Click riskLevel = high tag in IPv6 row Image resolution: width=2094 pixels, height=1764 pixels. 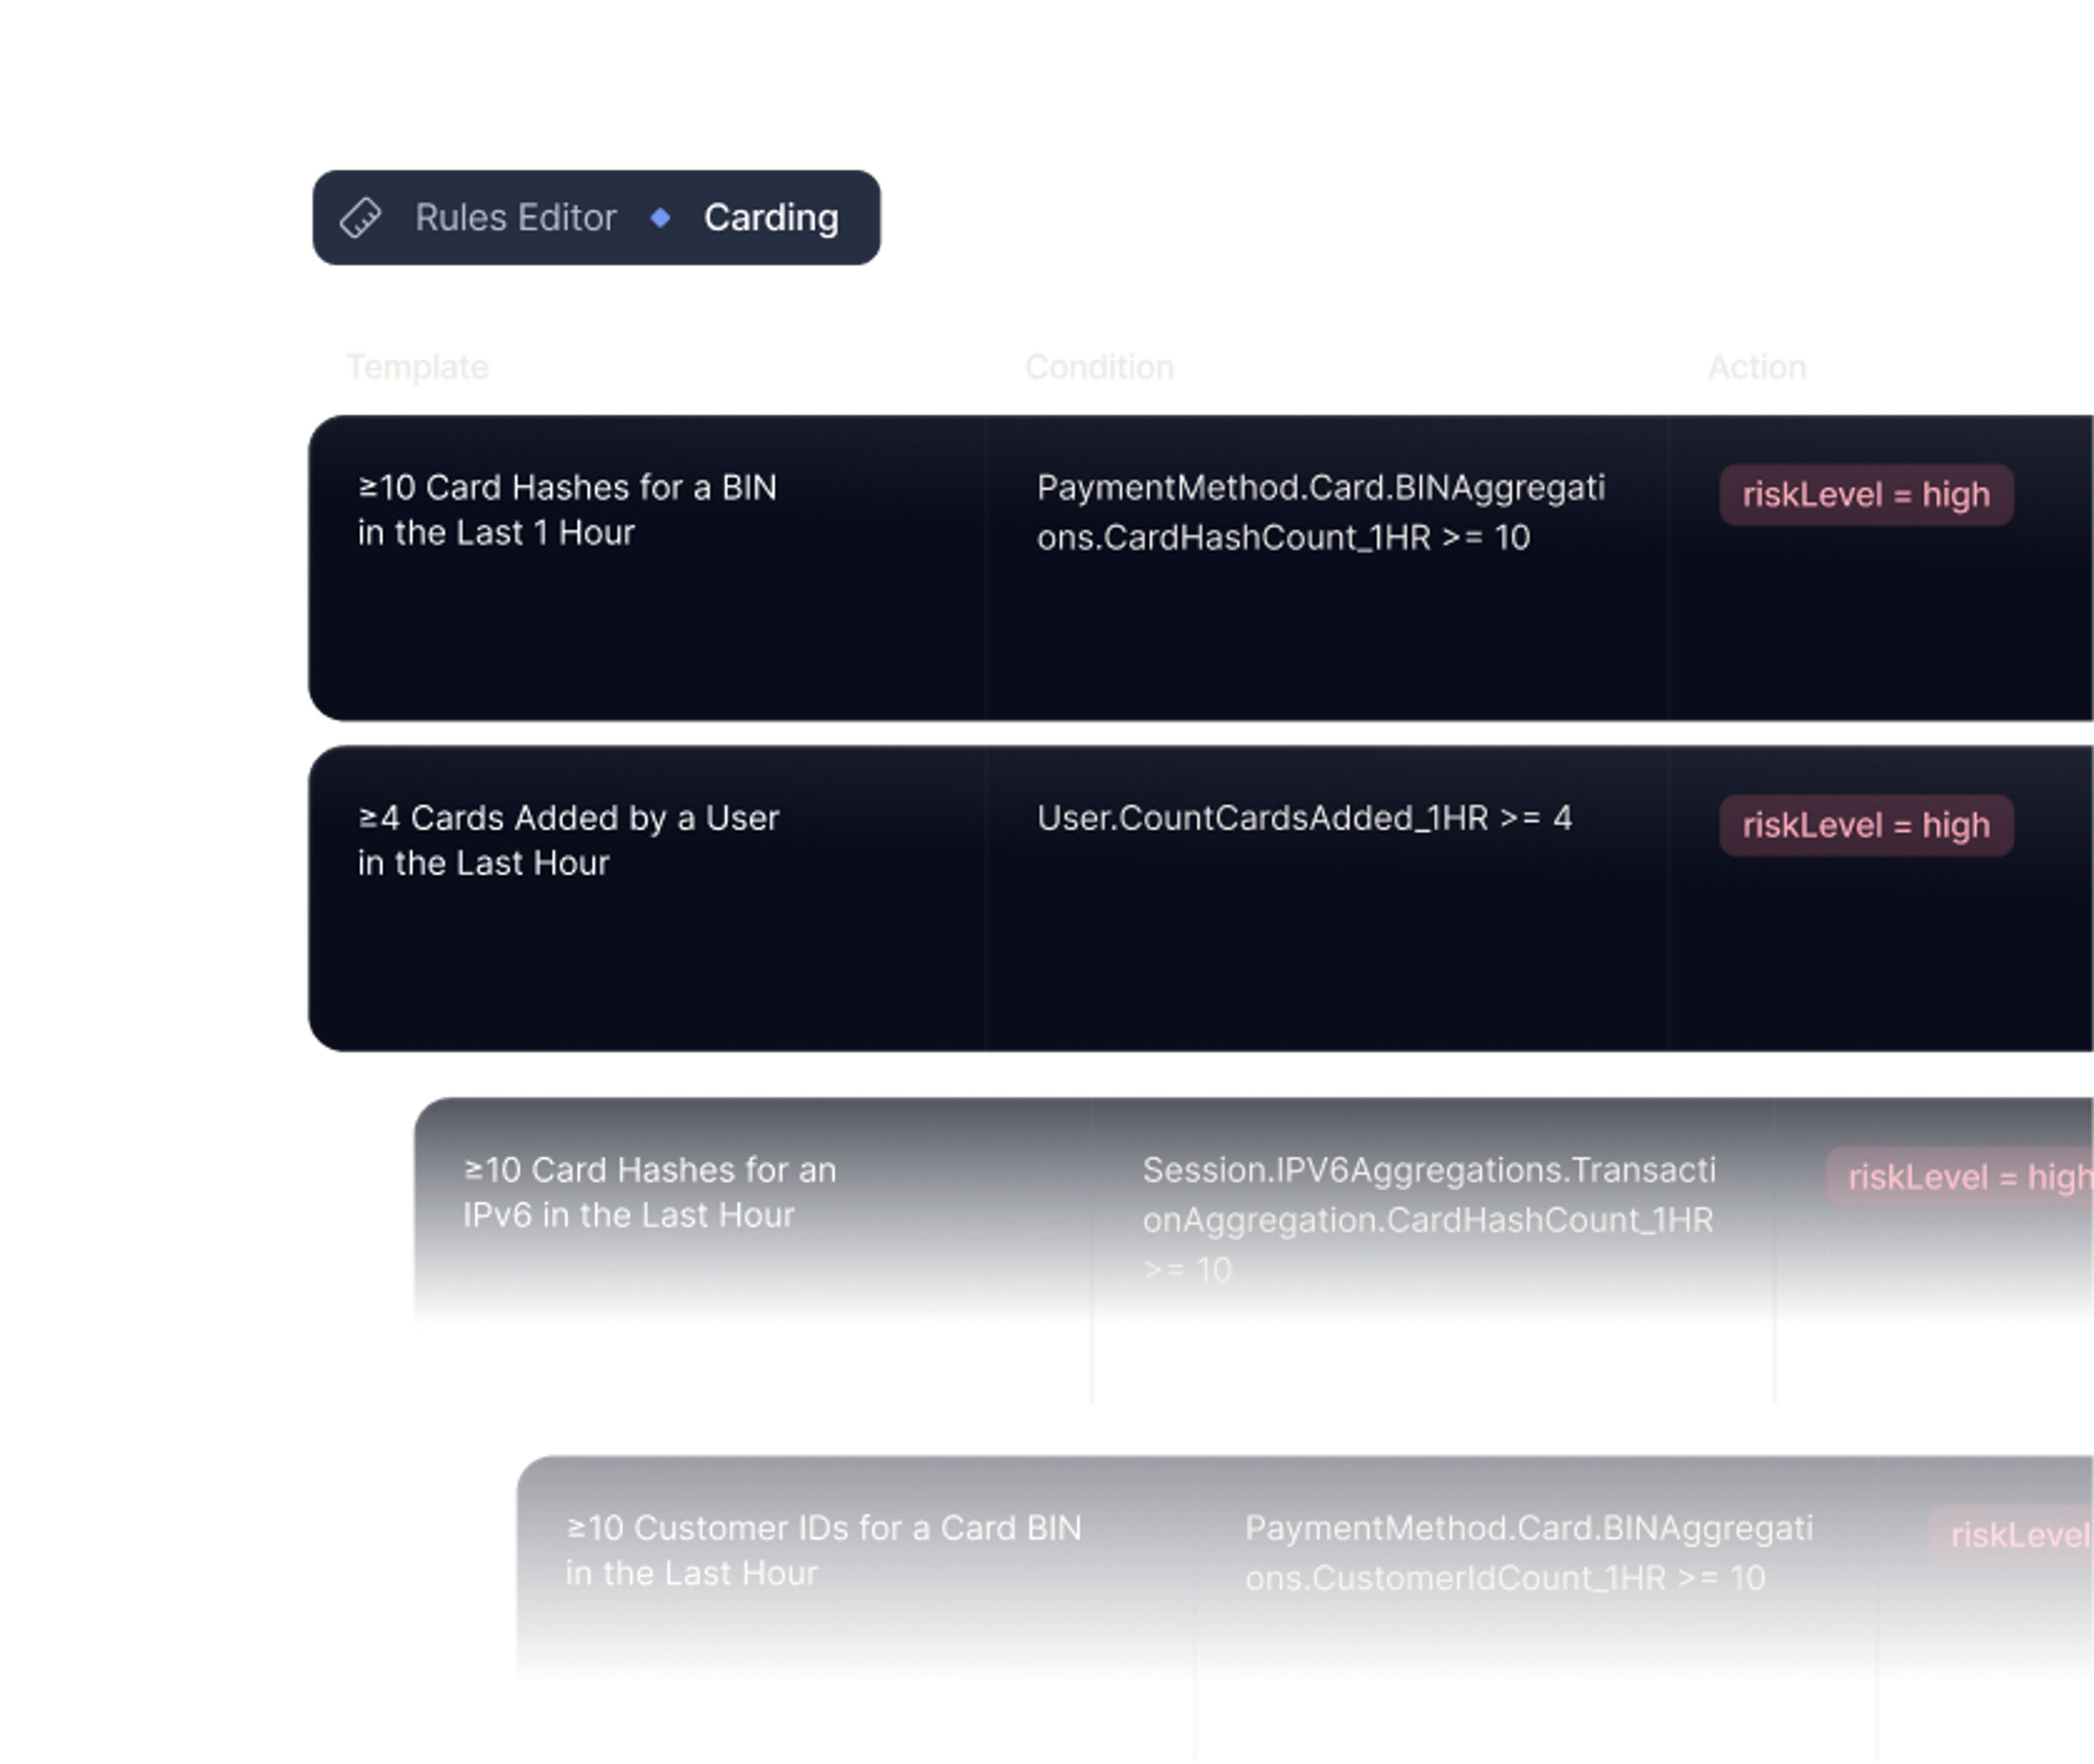(1960, 1178)
